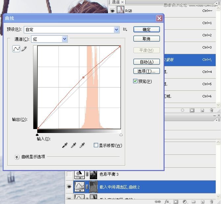Select layer named 载入中间调选区,曲线 2
This screenshot has height=204, width=221.
(x=120, y=187)
